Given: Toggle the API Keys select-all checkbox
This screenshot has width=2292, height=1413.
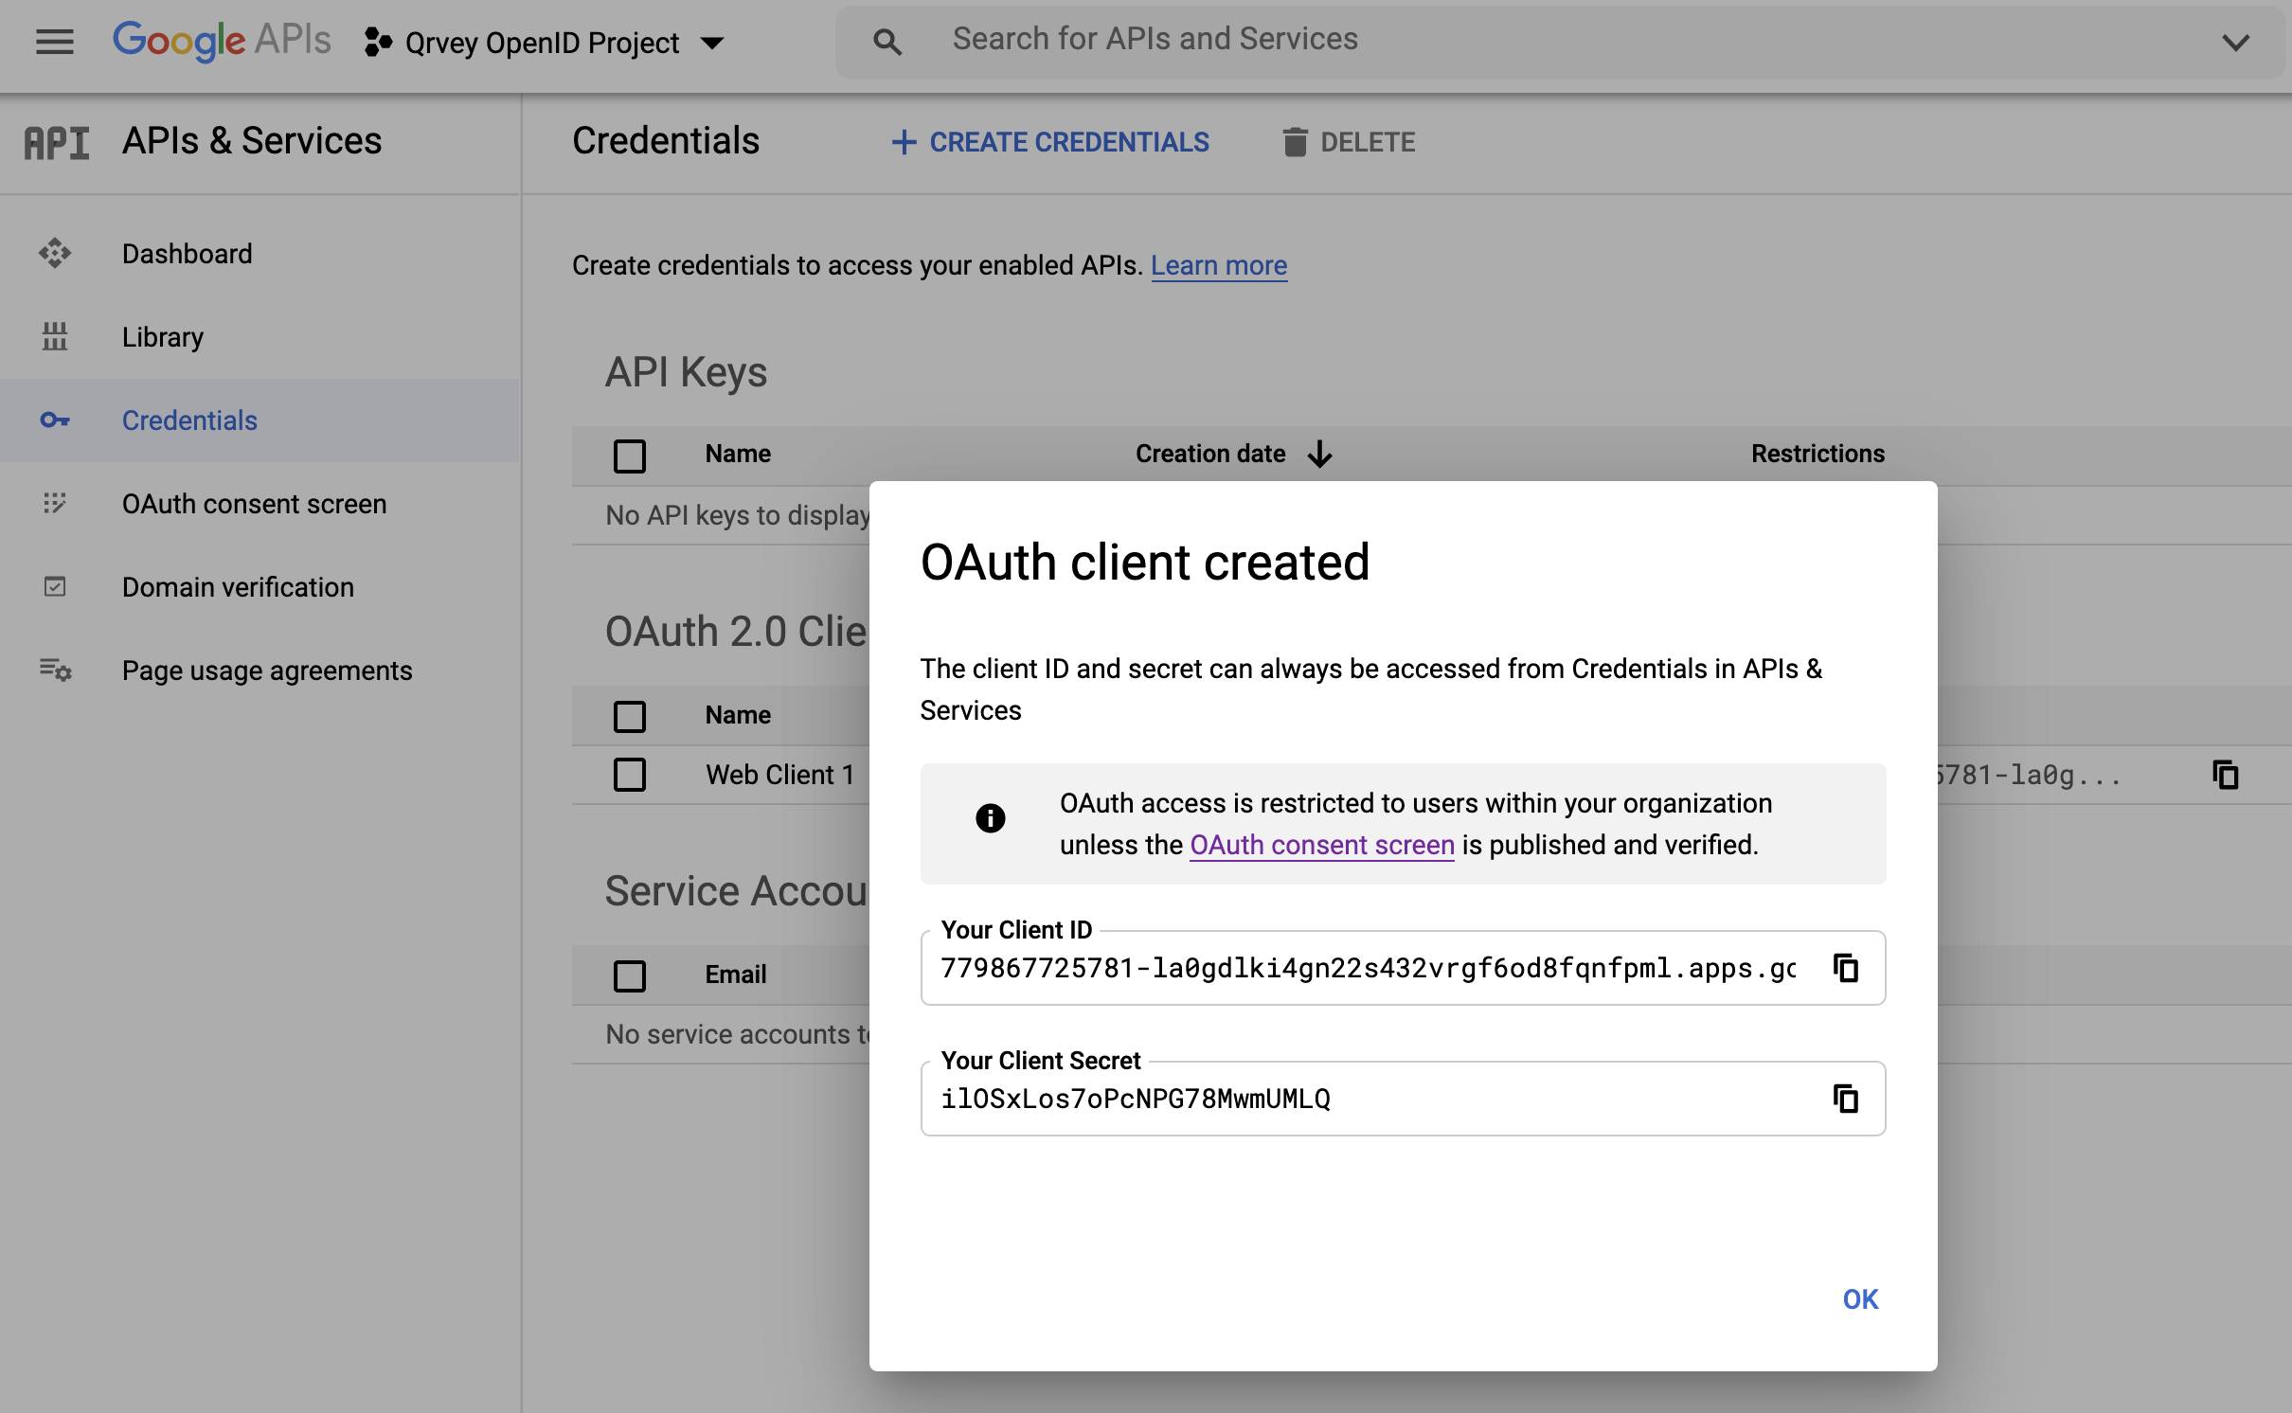Looking at the screenshot, I should coord(630,455).
